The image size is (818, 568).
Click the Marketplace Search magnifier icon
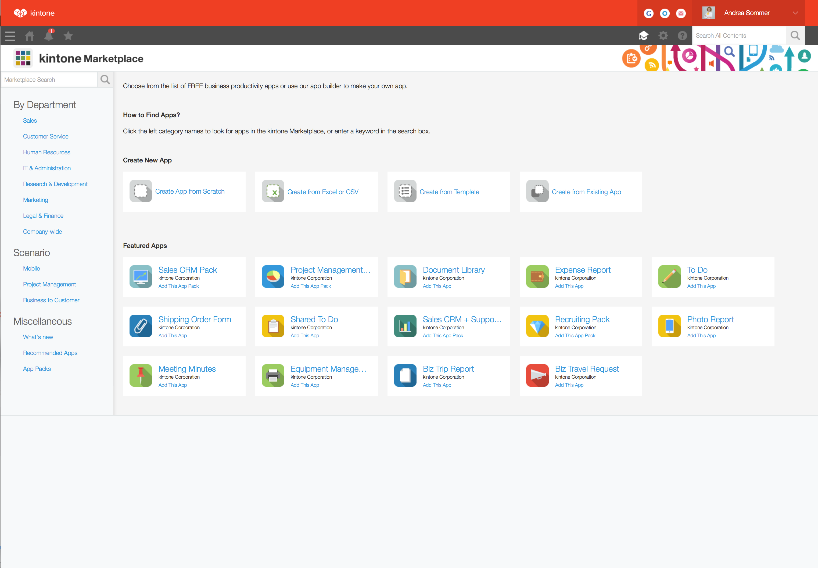[x=105, y=79]
